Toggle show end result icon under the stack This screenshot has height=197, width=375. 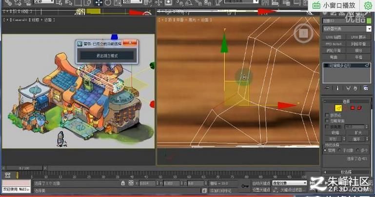tap(337, 88)
